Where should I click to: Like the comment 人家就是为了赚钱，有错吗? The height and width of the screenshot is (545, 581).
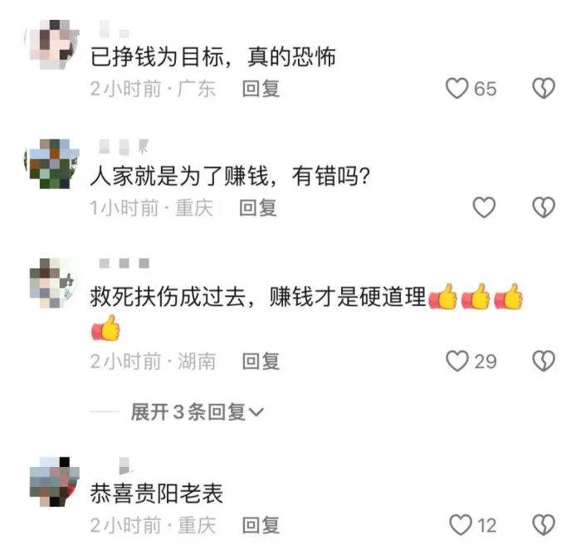coord(484,207)
